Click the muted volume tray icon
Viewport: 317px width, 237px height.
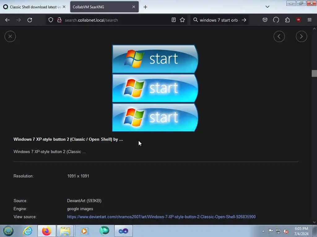[286, 231]
